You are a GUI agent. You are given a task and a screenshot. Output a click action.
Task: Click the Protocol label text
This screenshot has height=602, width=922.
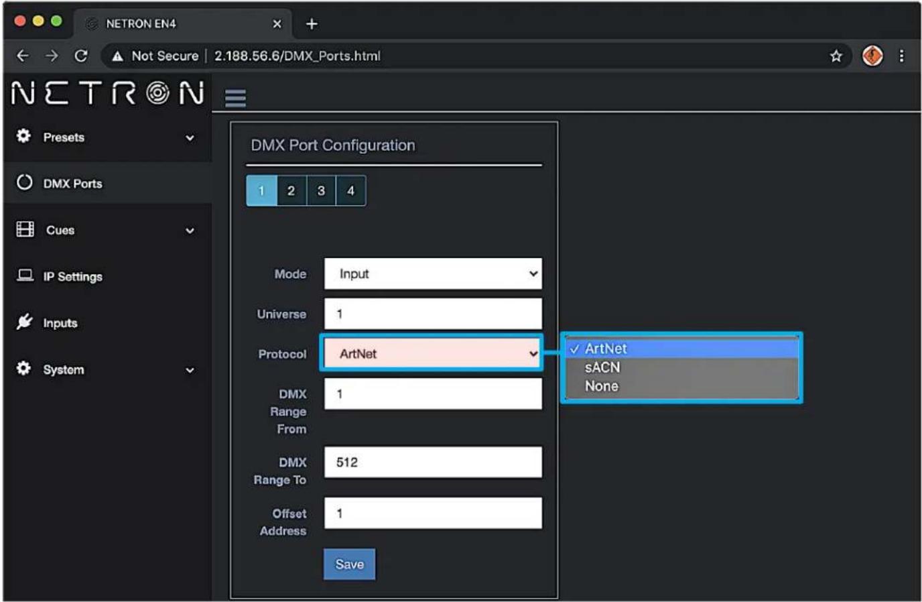coord(282,354)
